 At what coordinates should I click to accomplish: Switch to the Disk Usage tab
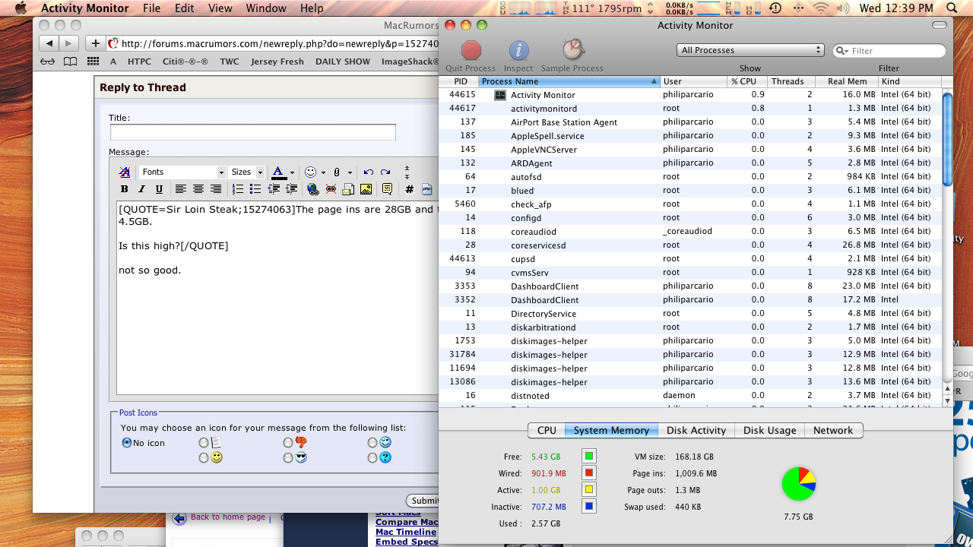(x=770, y=430)
